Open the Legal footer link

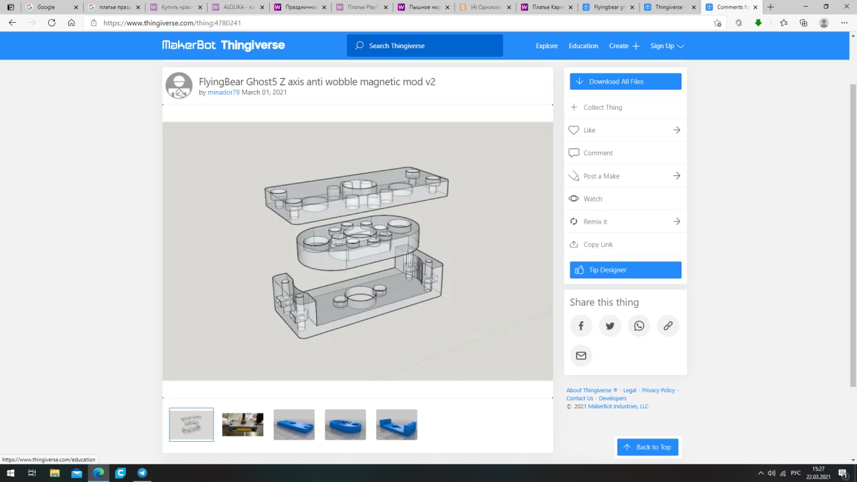(x=629, y=390)
